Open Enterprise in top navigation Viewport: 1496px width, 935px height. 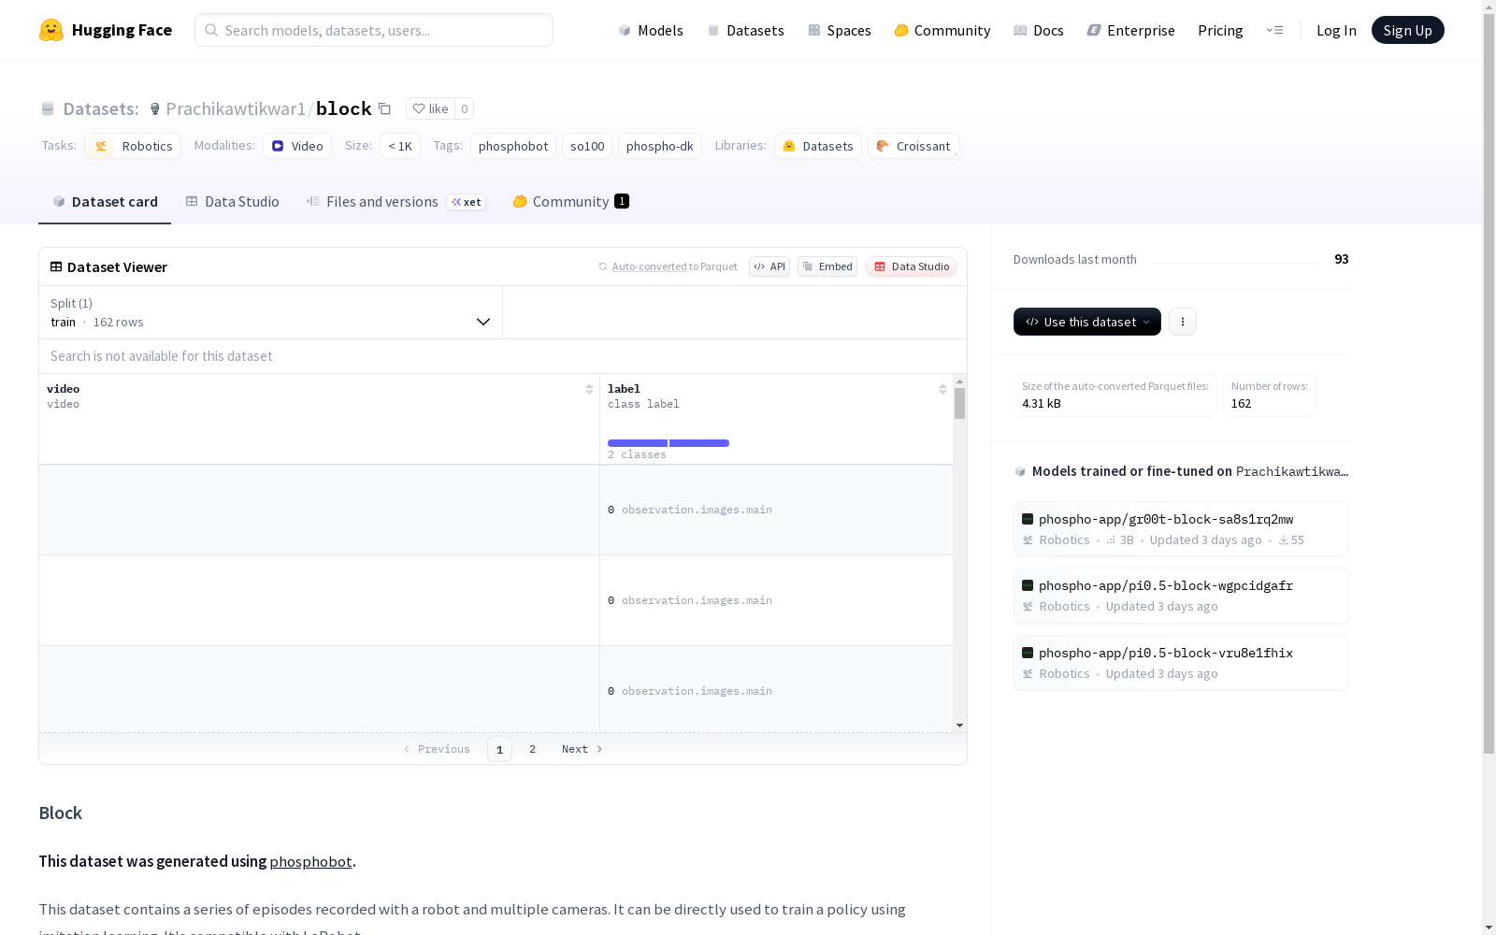1131,30
